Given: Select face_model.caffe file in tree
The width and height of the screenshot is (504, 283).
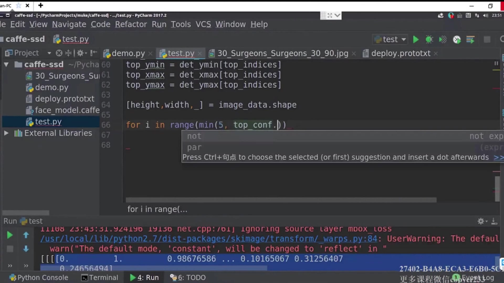Looking at the screenshot, I should click(63, 110).
